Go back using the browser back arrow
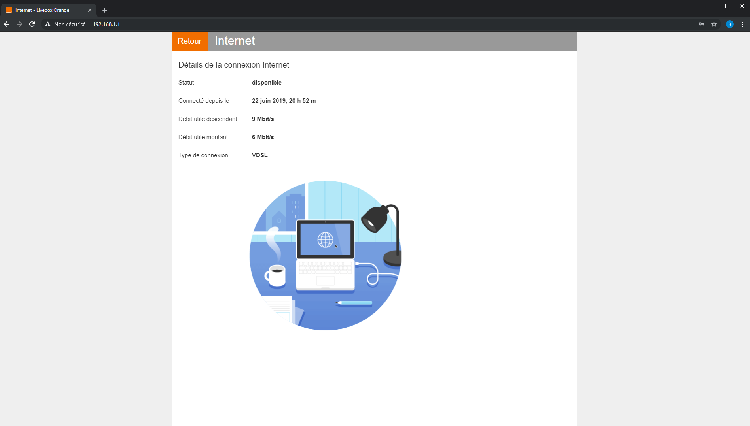 coord(7,24)
